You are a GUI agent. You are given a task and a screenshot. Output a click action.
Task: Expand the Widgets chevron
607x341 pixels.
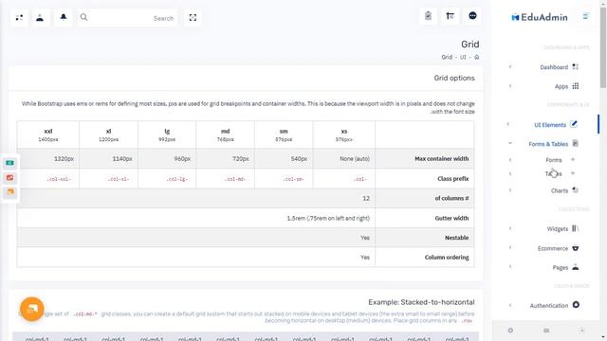point(510,228)
